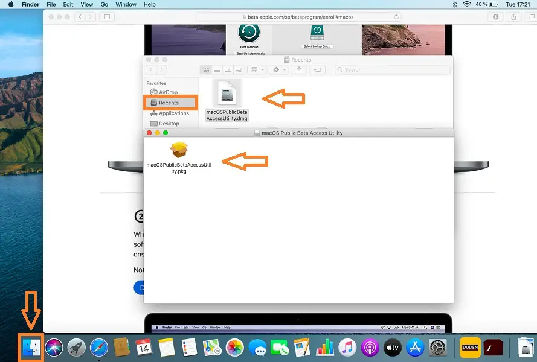Switch Finder to list view

(217, 70)
